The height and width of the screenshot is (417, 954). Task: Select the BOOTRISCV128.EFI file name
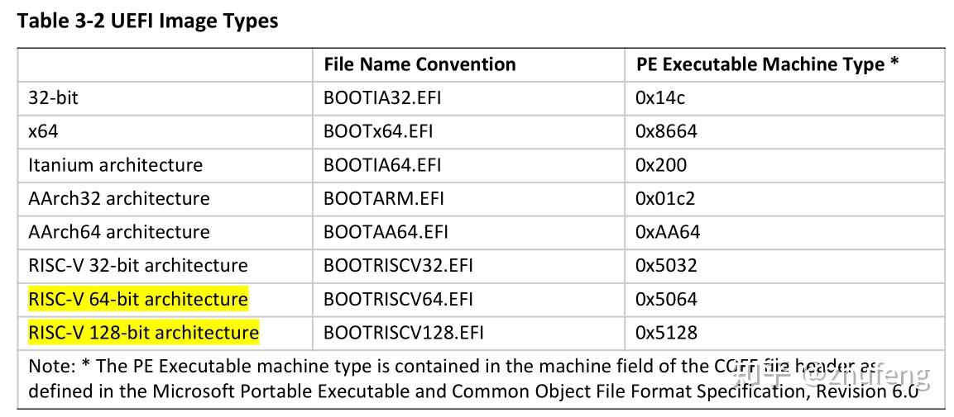point(404,333)
